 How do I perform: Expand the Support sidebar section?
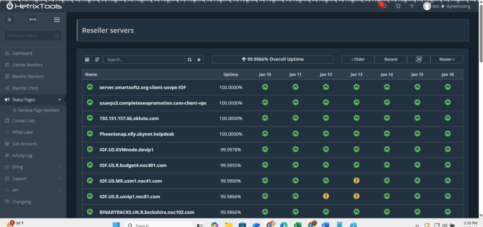(x=33, y=179)
